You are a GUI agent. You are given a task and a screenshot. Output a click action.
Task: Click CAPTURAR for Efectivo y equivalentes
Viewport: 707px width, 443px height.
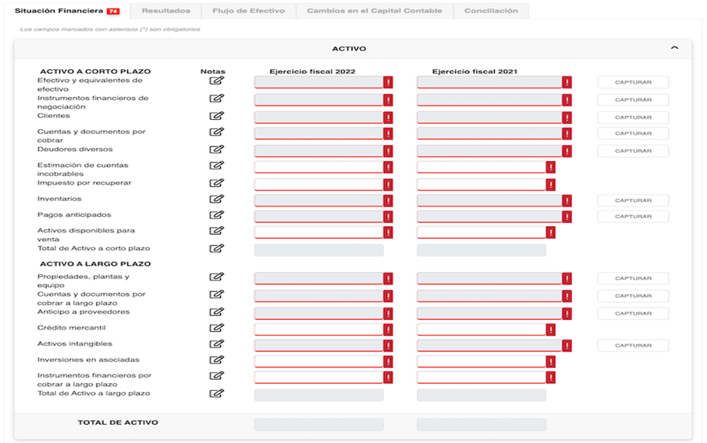pyautogui.click(x=633, y=82)
